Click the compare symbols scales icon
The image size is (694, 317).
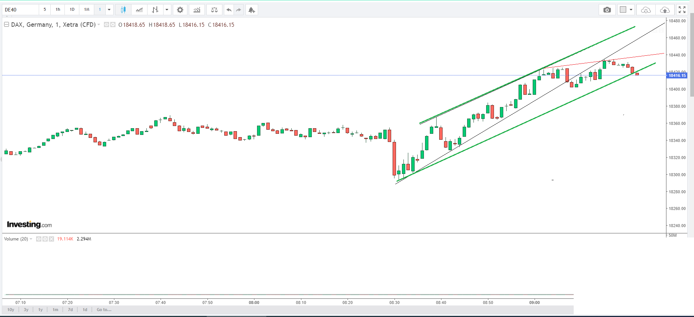coord(214,10)
